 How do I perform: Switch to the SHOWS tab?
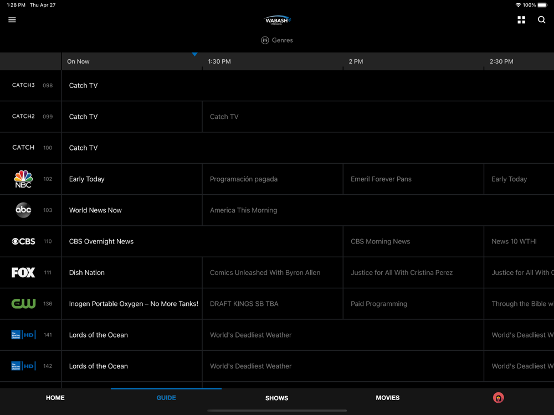(276, 398)
